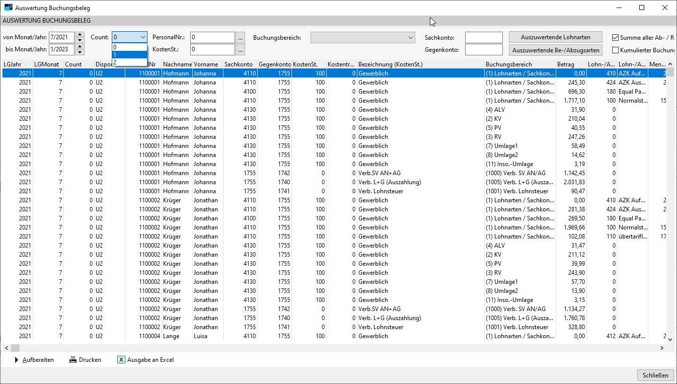This screenshot has height=384, width=677.
Task: Click the Excel icon for Ausgabe
Action: coord(121,360)
